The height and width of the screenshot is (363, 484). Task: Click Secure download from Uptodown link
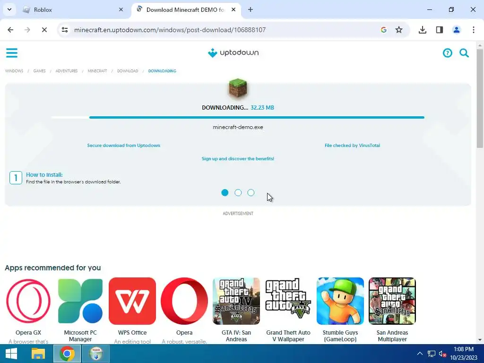123,146
